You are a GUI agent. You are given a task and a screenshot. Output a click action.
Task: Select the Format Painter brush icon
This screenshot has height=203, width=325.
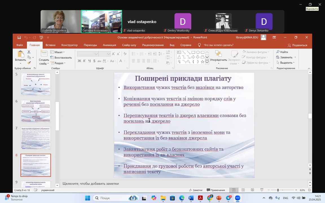tap(29, 63)
